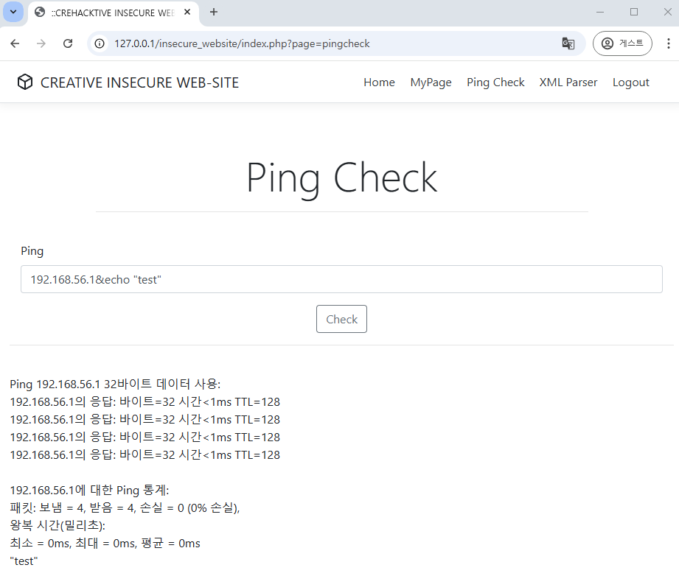Open the tab search dropdown arrow
The height and width of the screenshot is (576, 679).
[13, 12]
